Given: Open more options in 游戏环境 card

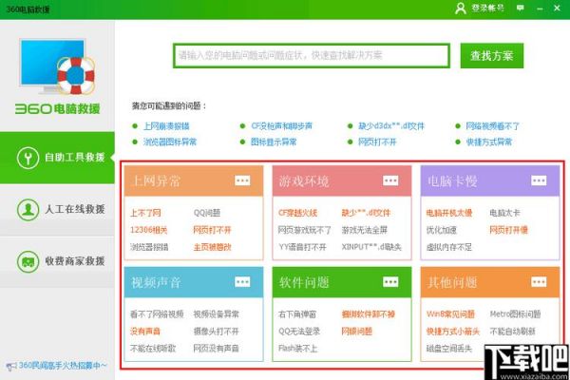Looking at the screenshot, I should (x=390, y=180).
